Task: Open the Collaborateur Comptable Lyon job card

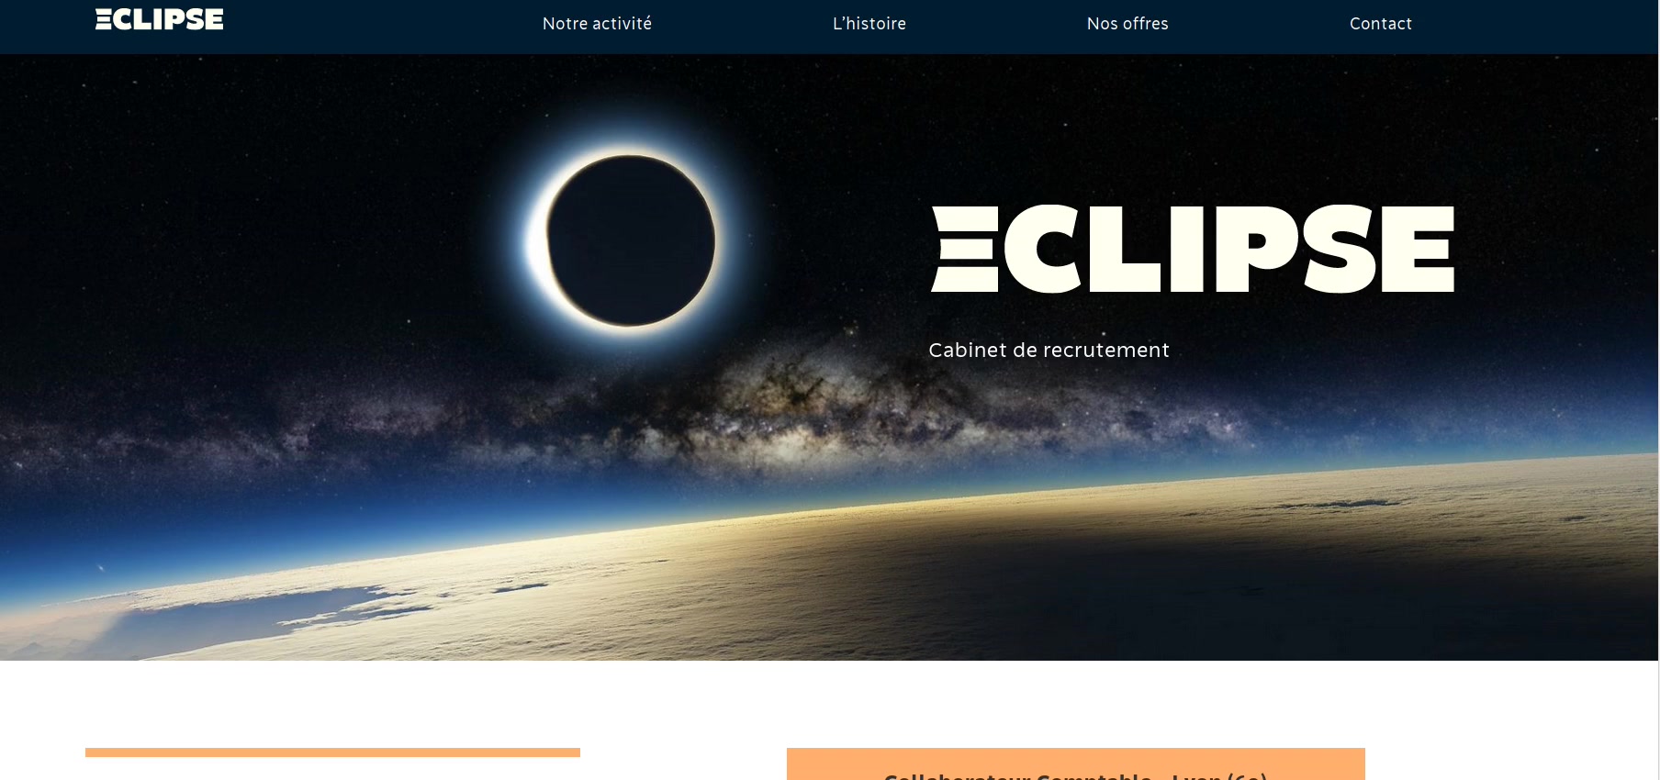Action: point(1075,764)
